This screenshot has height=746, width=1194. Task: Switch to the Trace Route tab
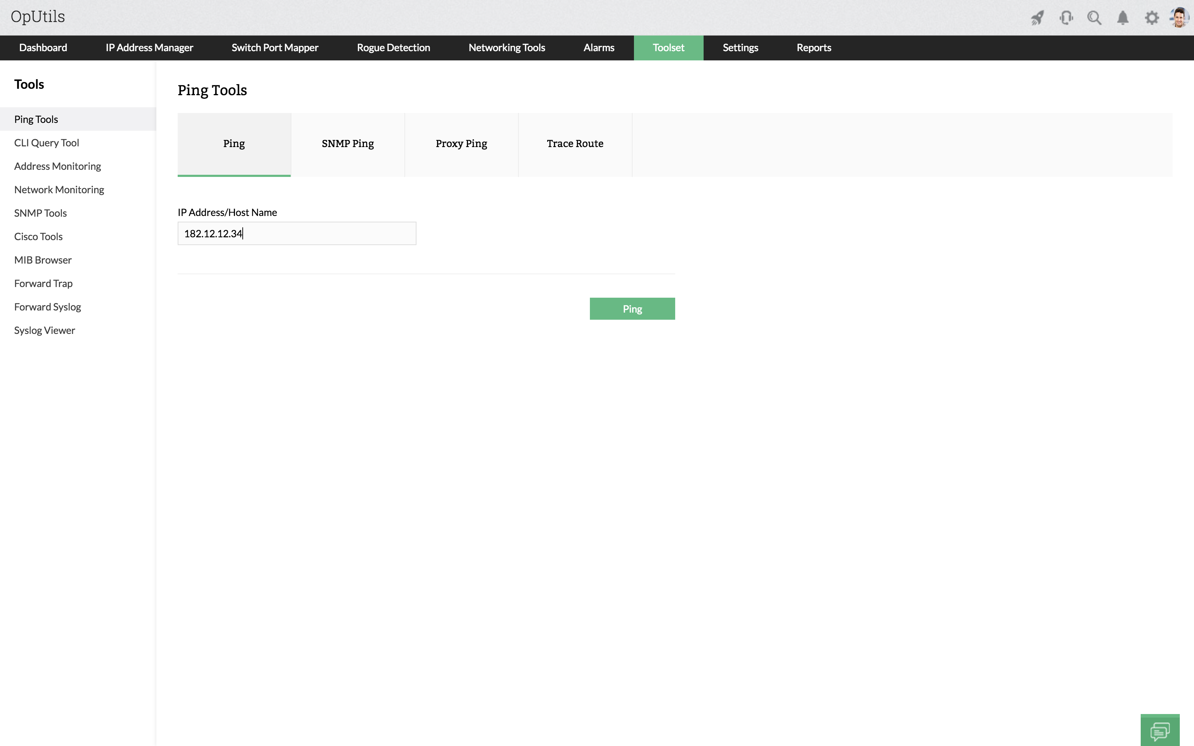point(575,144)
